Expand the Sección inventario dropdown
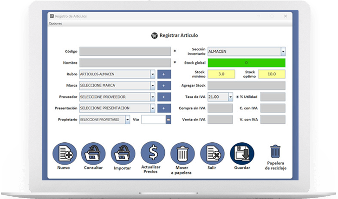Screen dimensions: 338x199 (283, 51)
